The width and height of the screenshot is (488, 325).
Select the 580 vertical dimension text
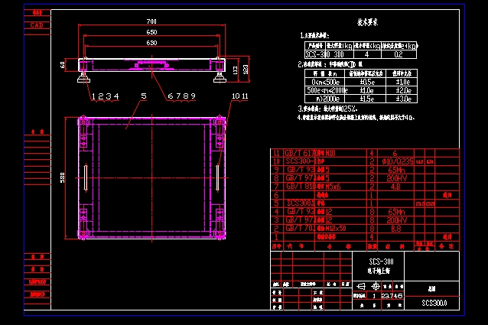pyautogui.click(x=63, y=177)
